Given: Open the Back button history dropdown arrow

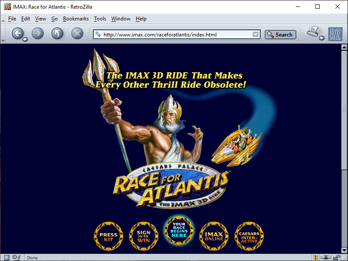Looking at the screenshot, I should [25, 39].
